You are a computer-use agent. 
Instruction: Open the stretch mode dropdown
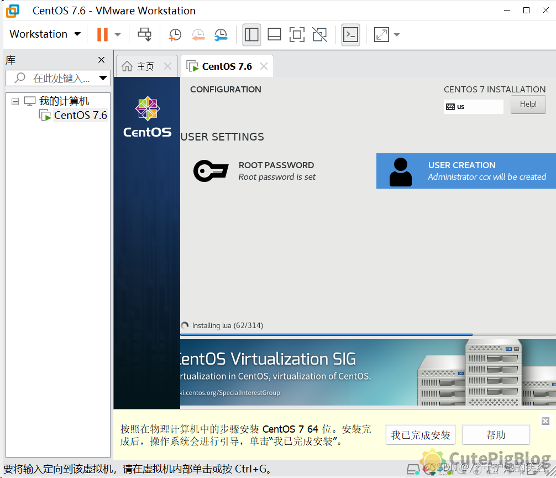[396, 34]
